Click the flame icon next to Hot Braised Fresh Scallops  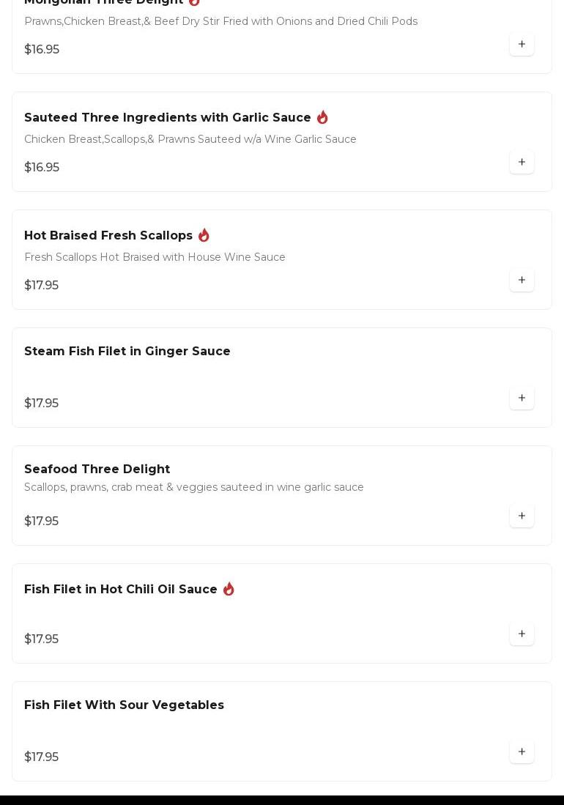click(204, 235)
